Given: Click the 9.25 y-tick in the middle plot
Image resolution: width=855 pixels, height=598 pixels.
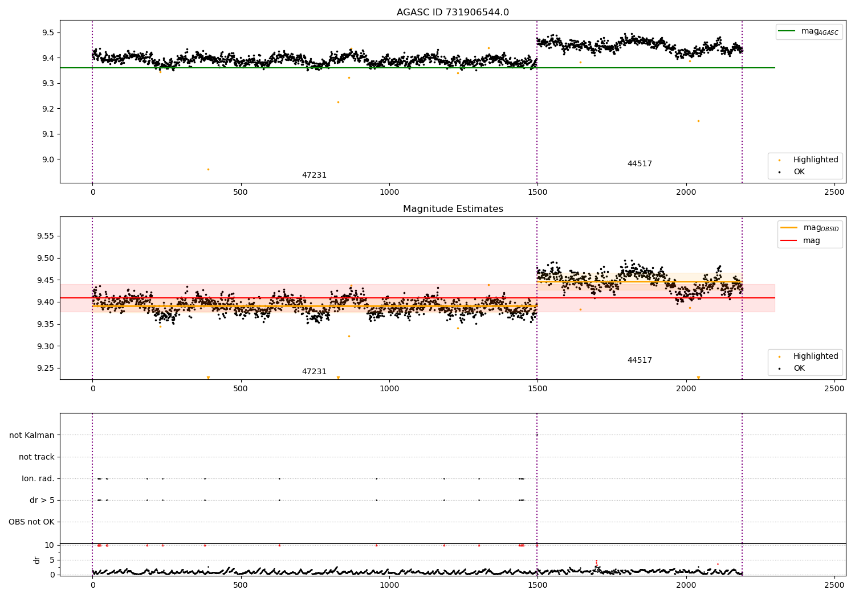Looking at the screenshot, I should pyautogui.click(x=46, y=368).
